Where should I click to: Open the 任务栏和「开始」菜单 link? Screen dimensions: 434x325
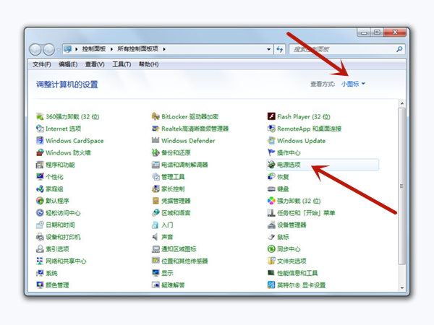click(306, 213)
